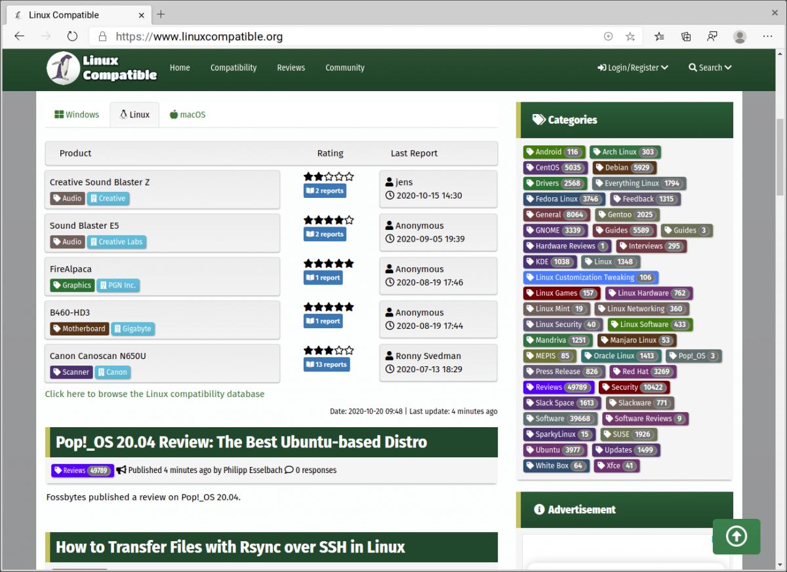Image resolution: width=787 pixels, height=572 pixels.
Task: Open a new browser tab
Action: pos(161,14)
